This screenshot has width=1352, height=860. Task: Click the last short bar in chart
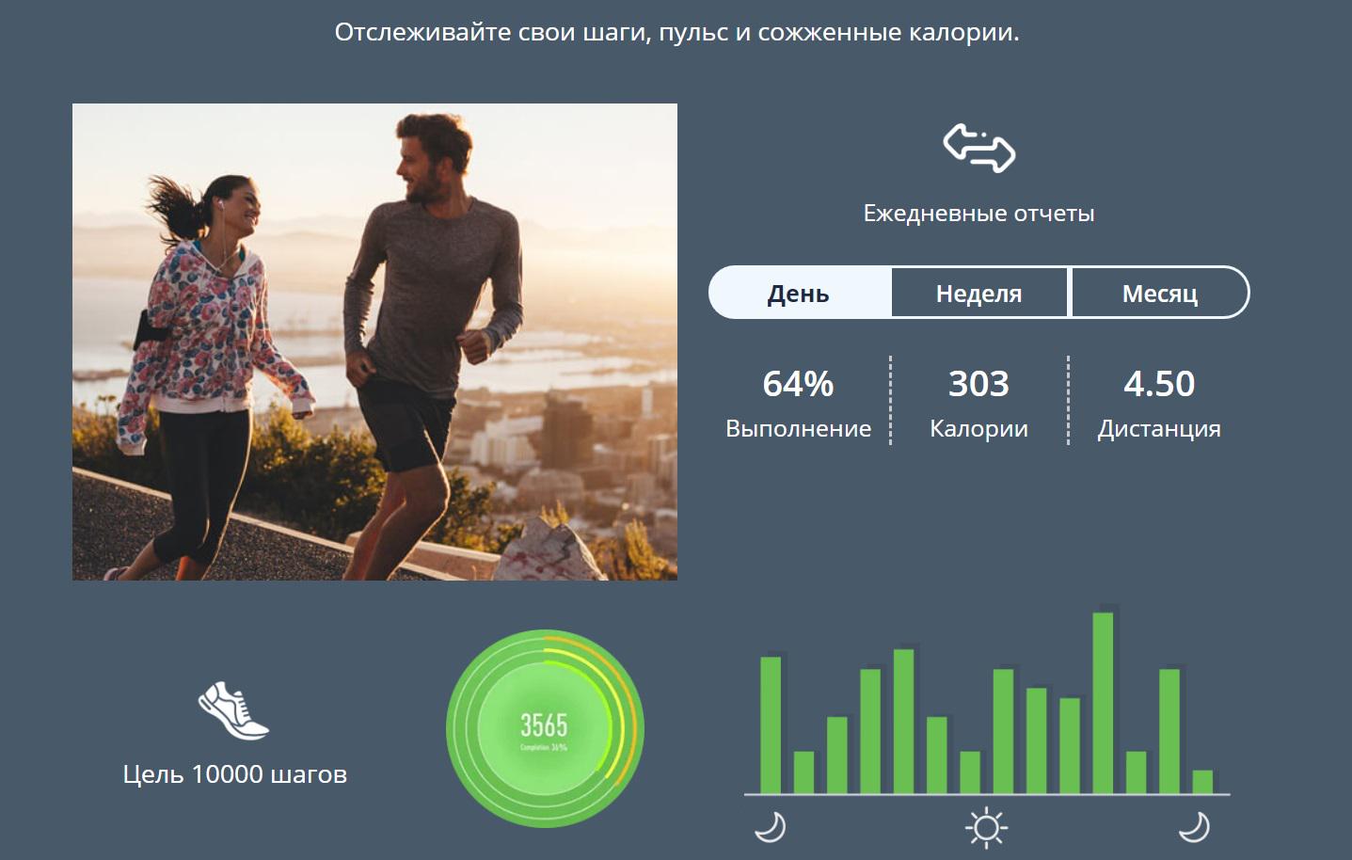coord(1202,782)
